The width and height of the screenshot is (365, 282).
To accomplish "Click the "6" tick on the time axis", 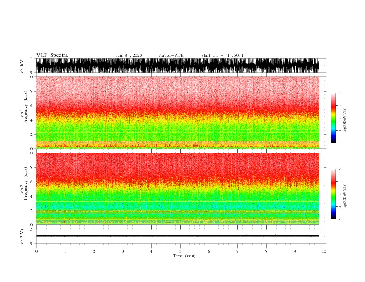I will 209,251.
